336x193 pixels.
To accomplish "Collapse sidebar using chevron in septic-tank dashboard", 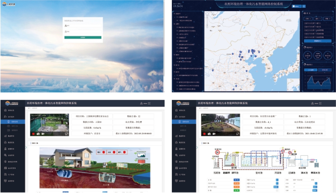I will (26, 147).
